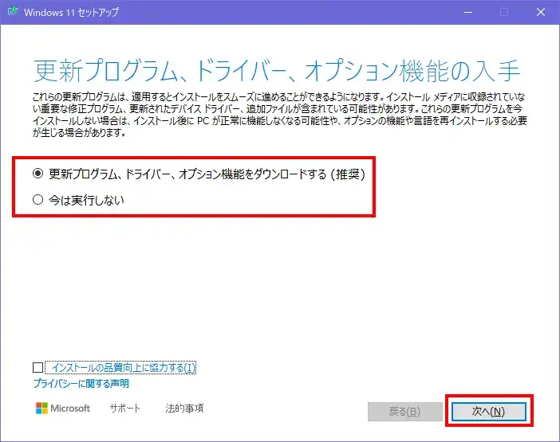Close the Windows 11 セットアップ window
Viewport: 560px width, 442px height.
[x=540, y=12]
